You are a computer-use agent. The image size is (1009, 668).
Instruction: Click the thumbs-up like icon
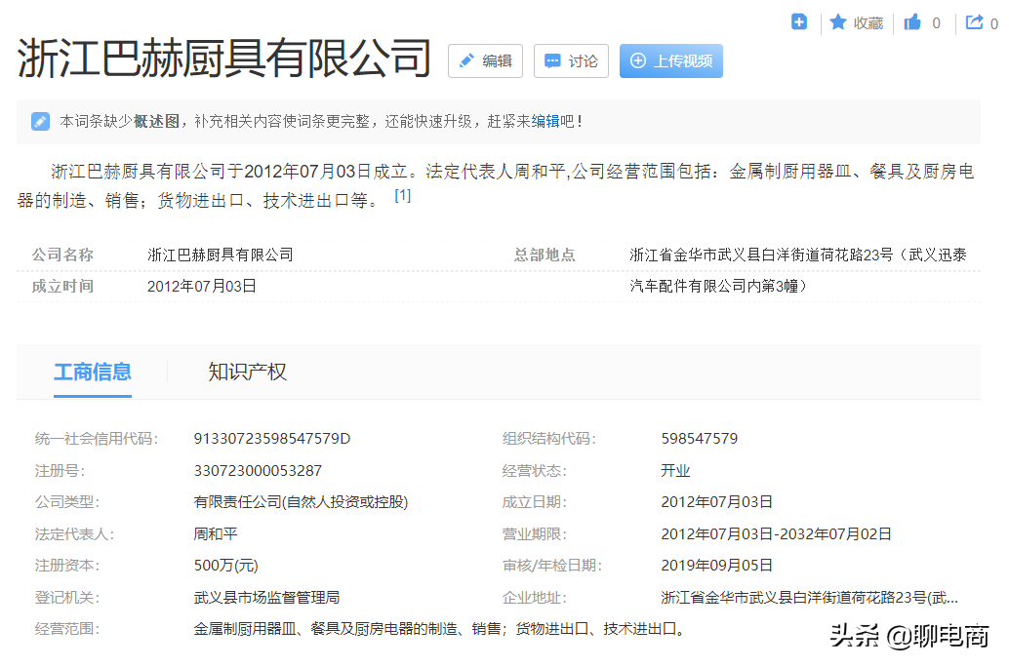click(912, 22)
